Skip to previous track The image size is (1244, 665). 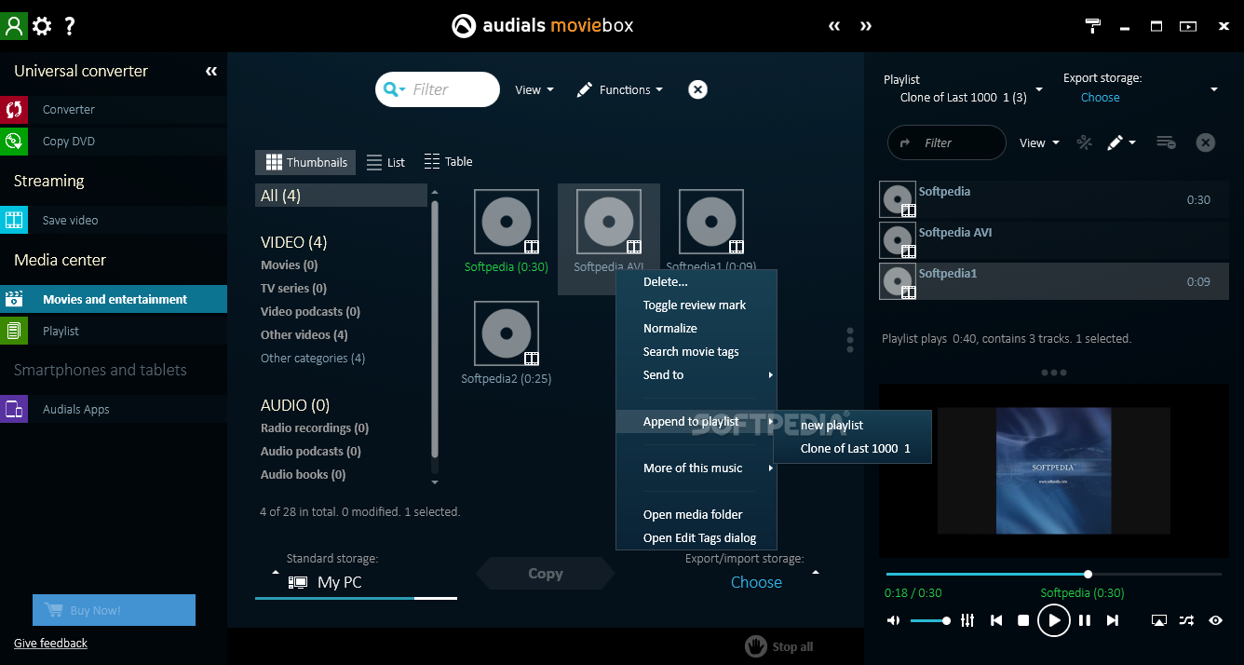[996, 620]
